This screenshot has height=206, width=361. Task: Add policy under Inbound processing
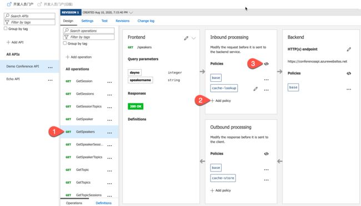click(x=220, y=101)
